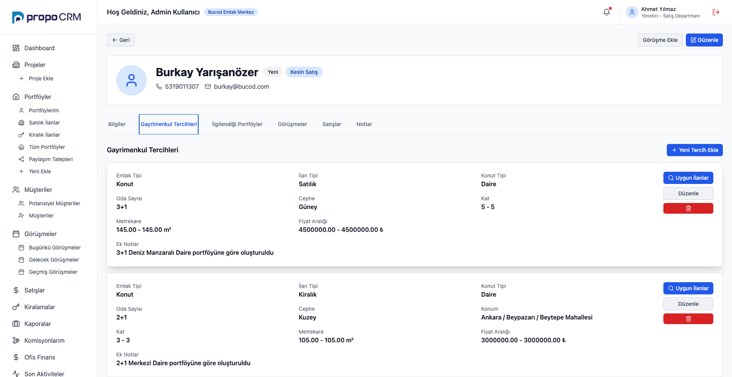This screenshot has width=732, height=377.
Task: Click the email burkay@bucod.com
Action: 241,87
